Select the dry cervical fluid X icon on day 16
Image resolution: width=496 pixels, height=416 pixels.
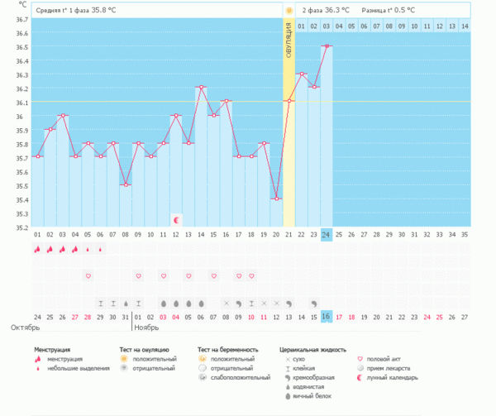point(227,303)
